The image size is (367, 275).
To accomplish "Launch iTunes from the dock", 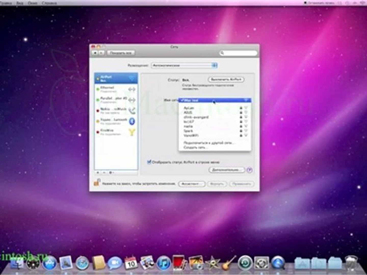I will (x=164, y=263).
